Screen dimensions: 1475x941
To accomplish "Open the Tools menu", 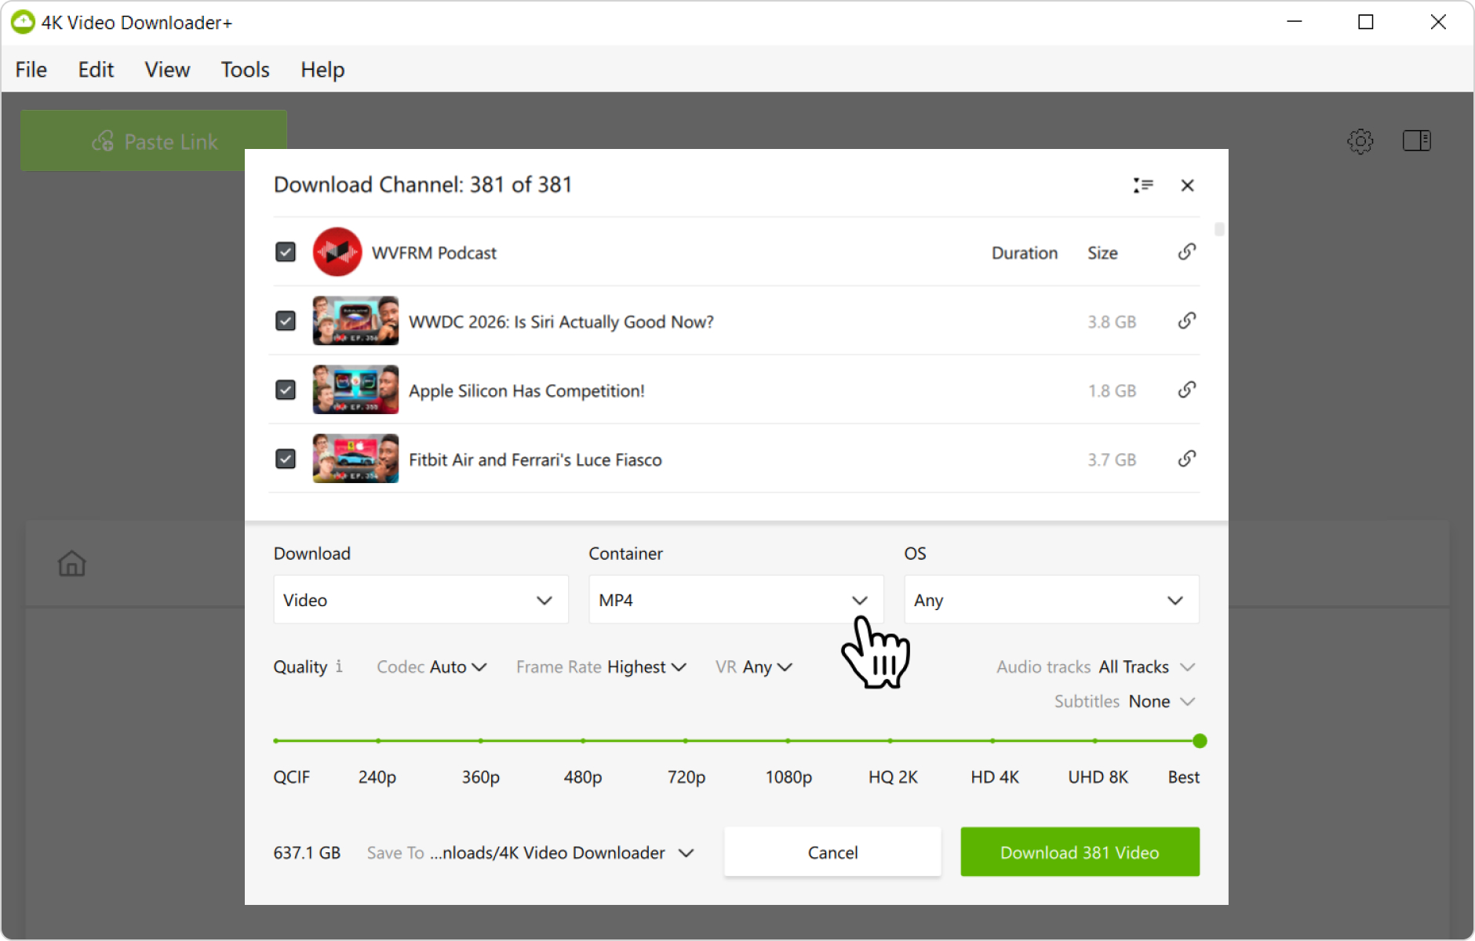I will [x=245, y=70].
